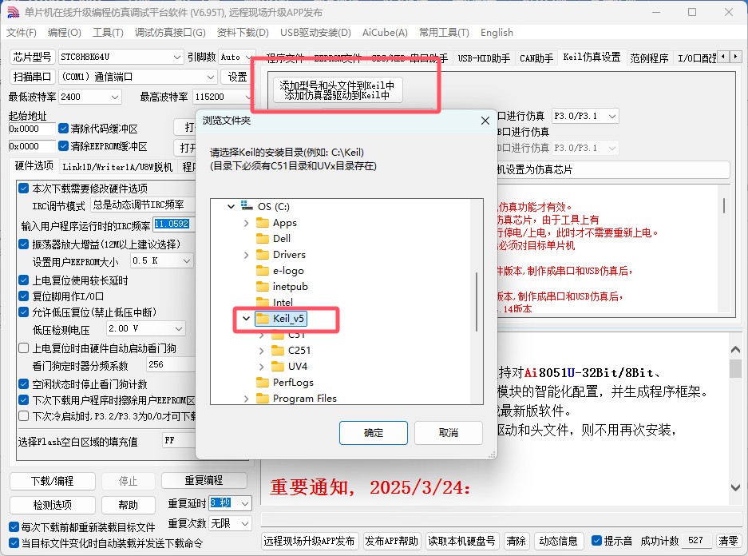Open the AiCube(A) menu
748x556 pixels.
385,33
